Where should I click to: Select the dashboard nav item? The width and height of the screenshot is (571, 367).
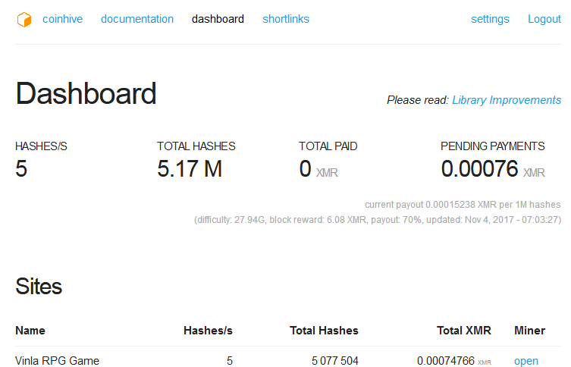tap(218, 19)
